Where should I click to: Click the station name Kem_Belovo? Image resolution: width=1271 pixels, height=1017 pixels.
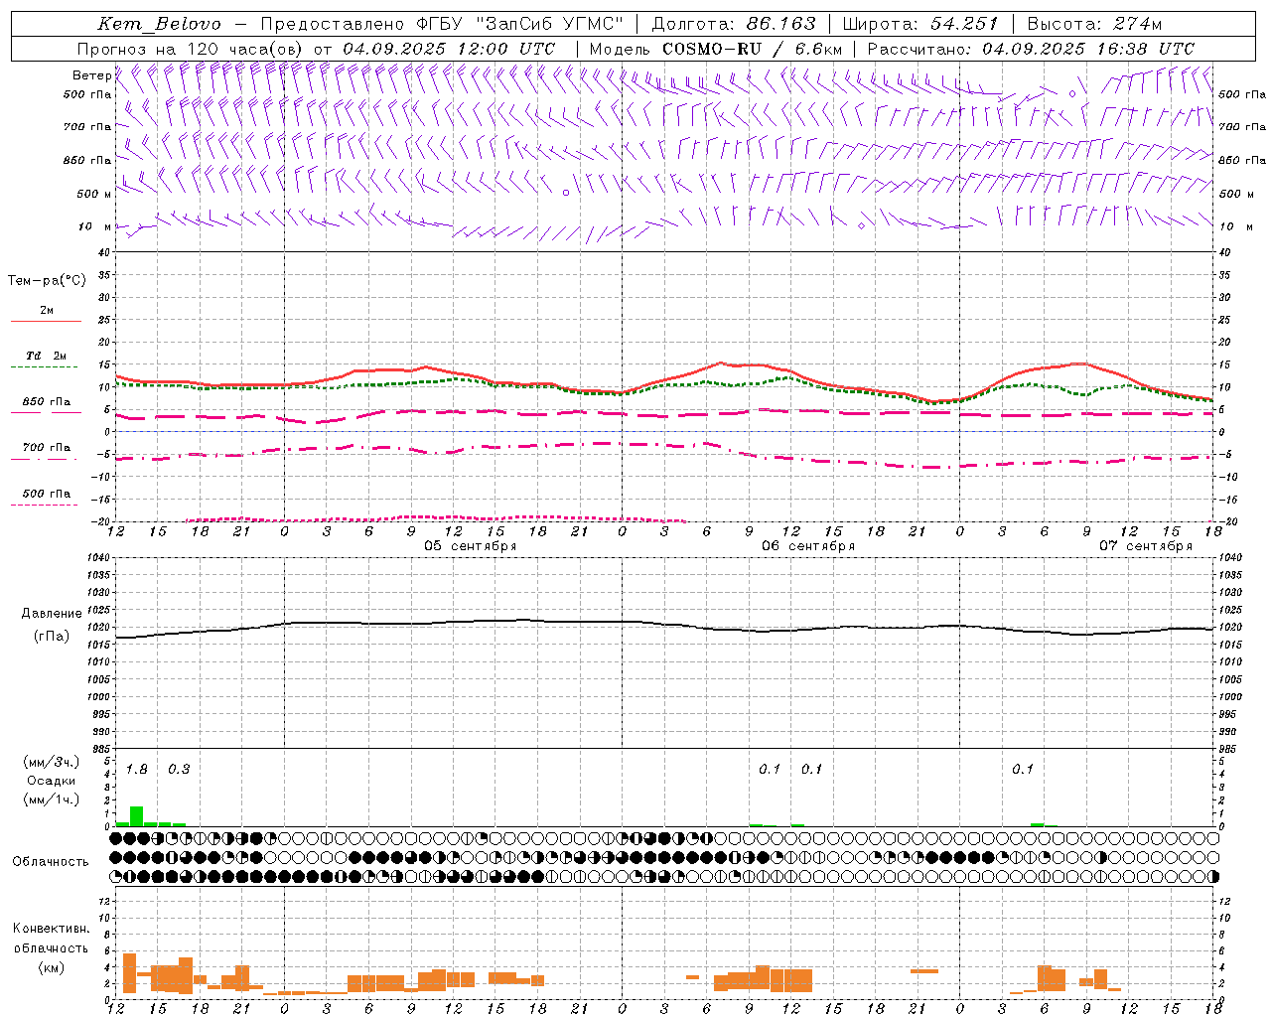(x=160, y=24)
